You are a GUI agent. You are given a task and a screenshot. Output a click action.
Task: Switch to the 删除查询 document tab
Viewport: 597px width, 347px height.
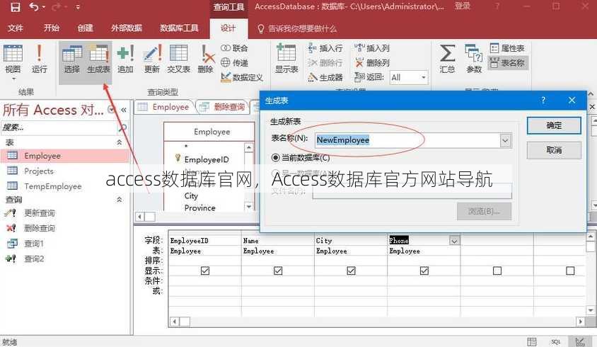223,107
